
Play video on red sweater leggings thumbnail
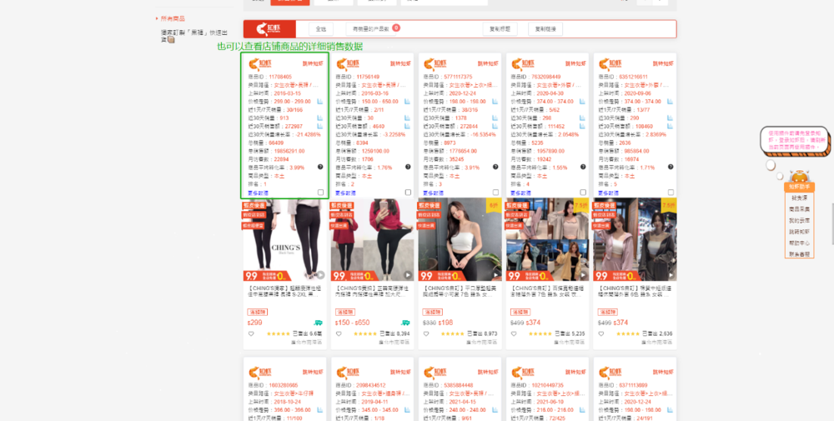(x=408, y=275)
